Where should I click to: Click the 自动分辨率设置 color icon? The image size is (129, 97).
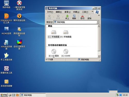(19, 42)
